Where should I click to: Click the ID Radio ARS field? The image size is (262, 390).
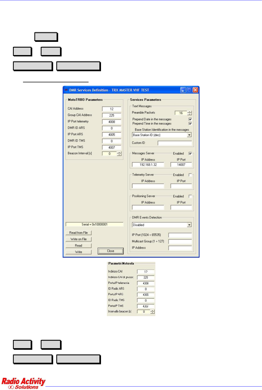(146, 289)
